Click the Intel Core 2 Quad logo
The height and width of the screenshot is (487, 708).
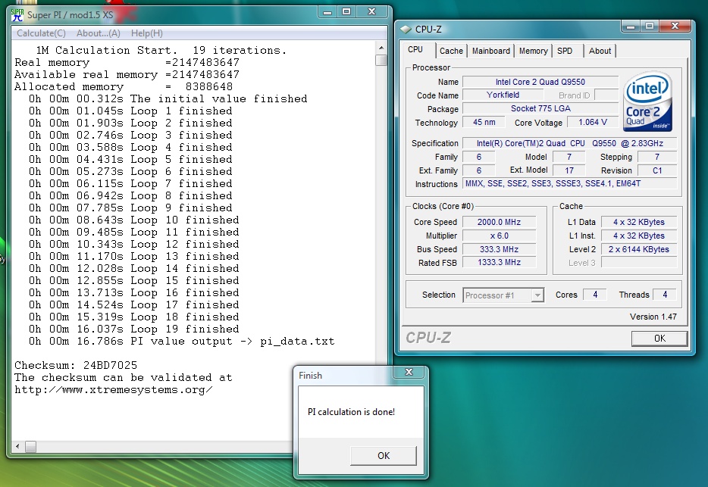pyautogui.click(x=648, y=102)
